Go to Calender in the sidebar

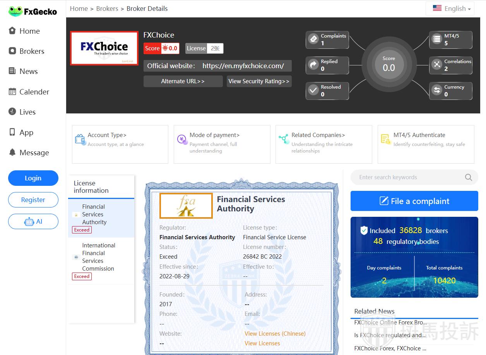34,92
